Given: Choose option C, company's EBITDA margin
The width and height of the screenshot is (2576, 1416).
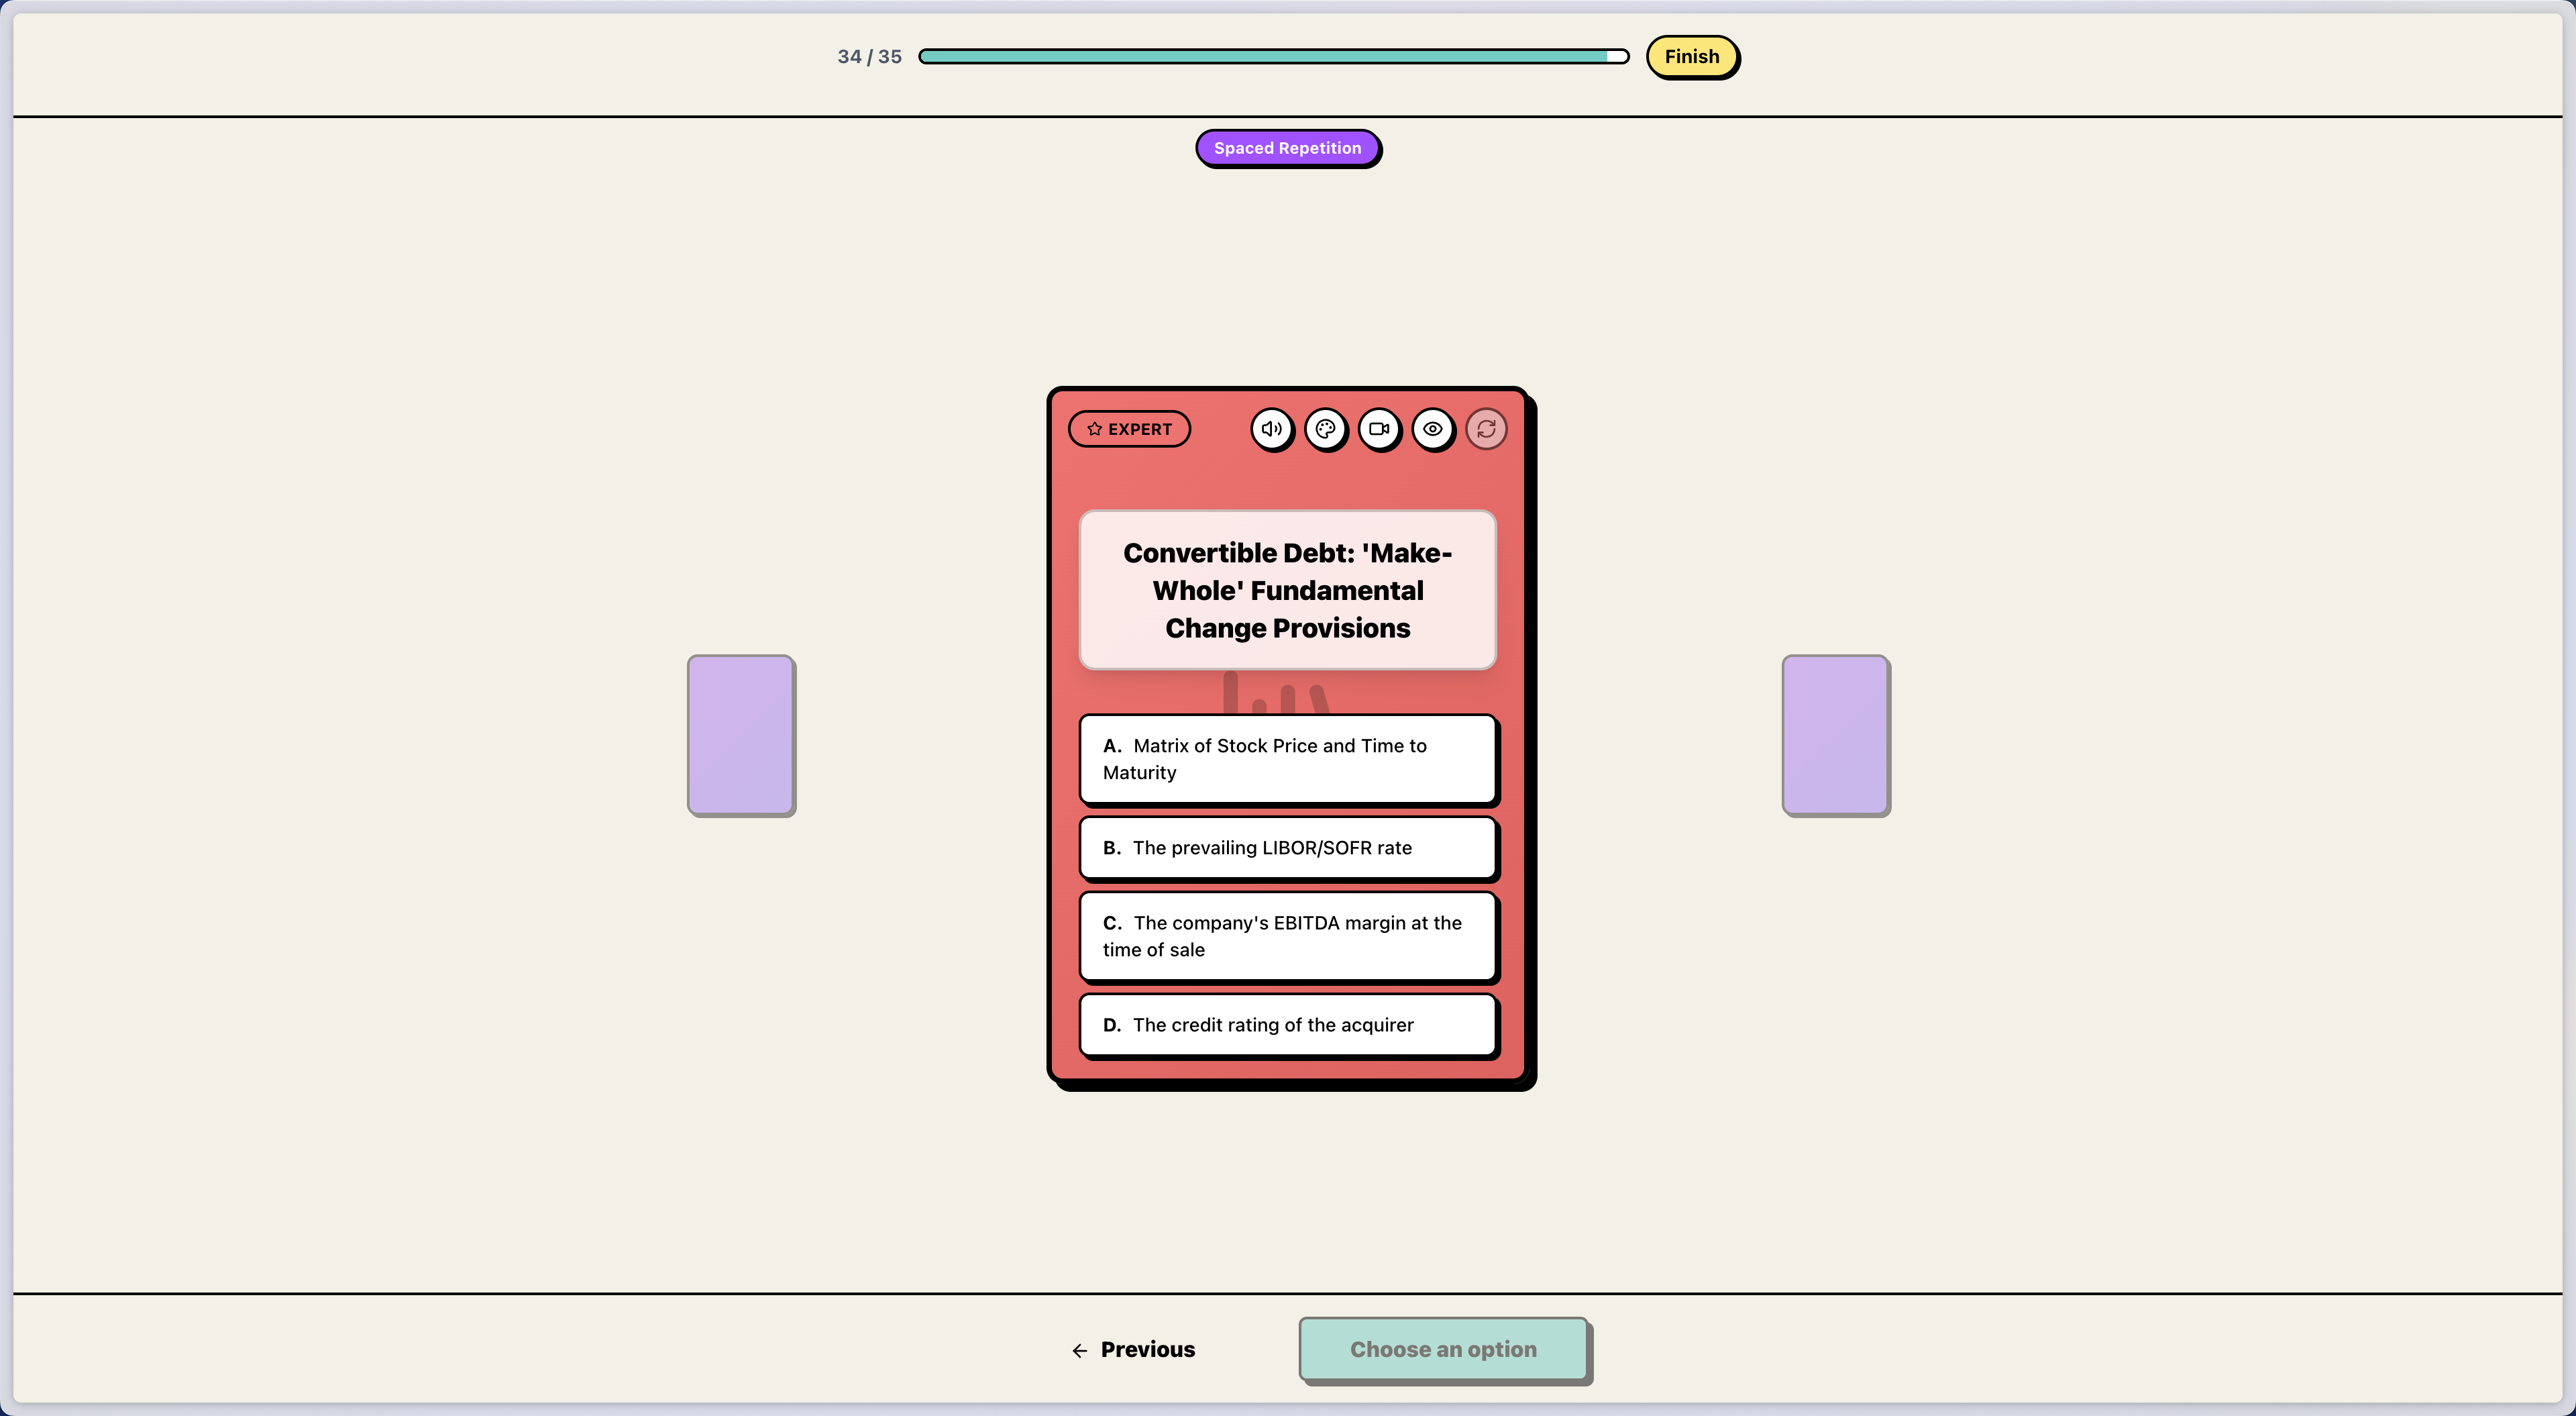Looking at the screenshot, I should point(1287,935).
